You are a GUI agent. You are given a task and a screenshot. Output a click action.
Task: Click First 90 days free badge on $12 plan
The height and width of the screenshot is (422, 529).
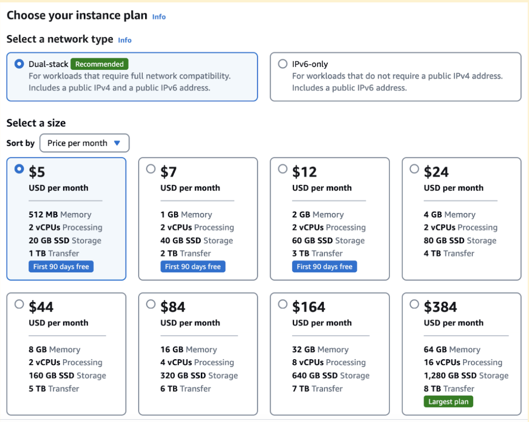coord(324,267)
